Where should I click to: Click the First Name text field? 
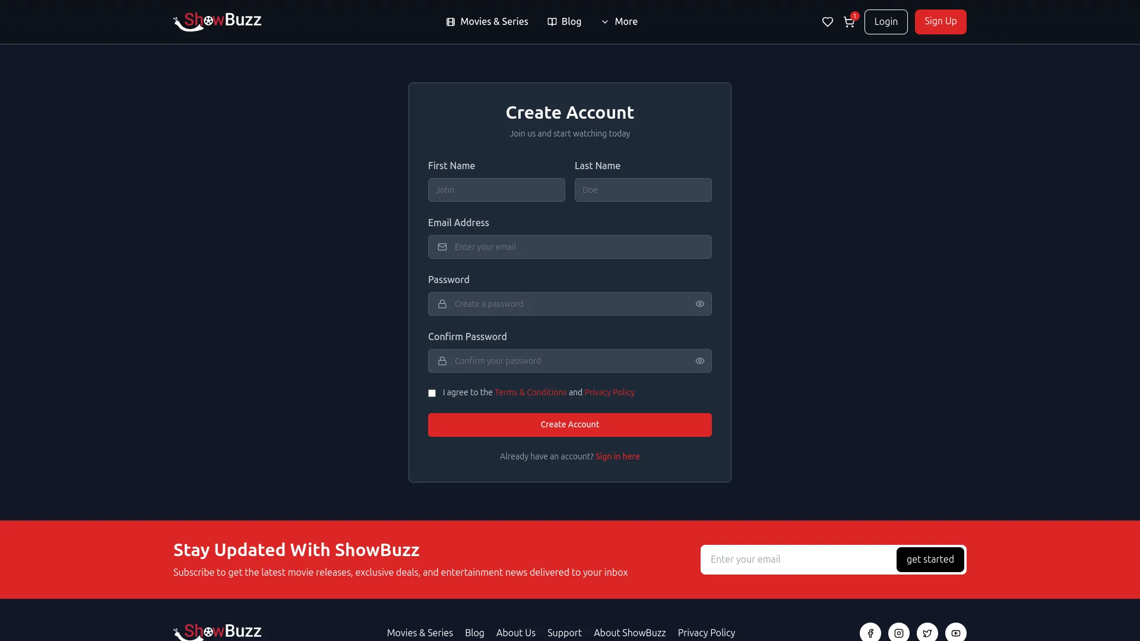pyautogui.click(x=496, y=190)
